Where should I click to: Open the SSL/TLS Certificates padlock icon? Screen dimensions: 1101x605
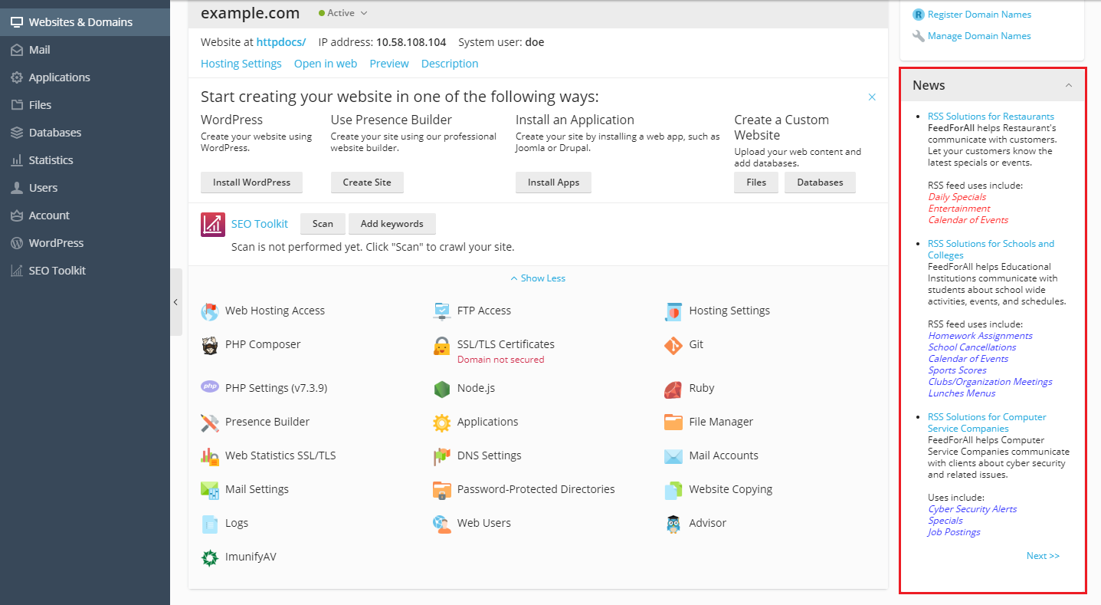(442, 346)
